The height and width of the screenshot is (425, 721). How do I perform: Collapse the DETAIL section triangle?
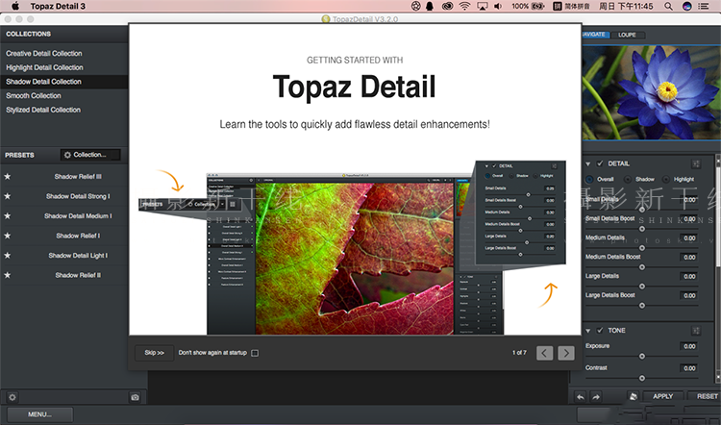588,163
